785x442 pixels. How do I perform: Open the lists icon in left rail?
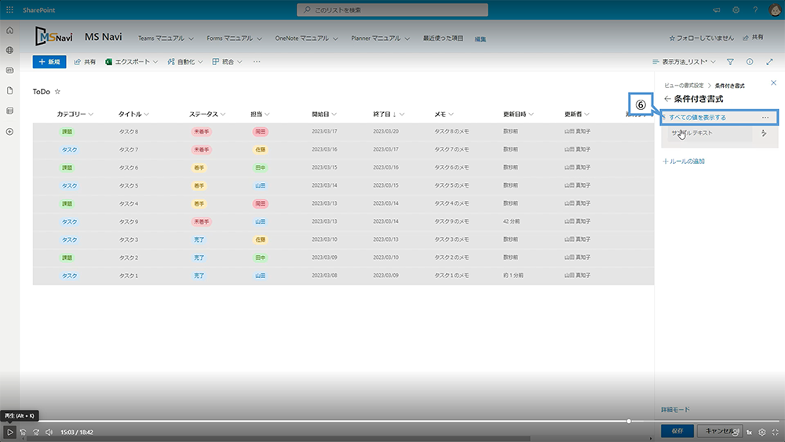point(9,111)
